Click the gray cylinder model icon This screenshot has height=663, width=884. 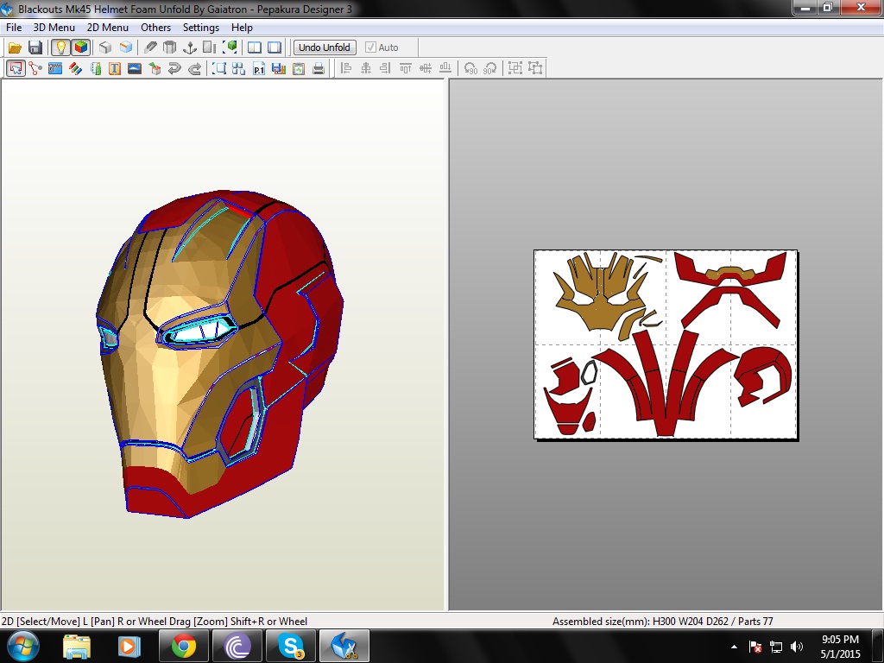170,48
